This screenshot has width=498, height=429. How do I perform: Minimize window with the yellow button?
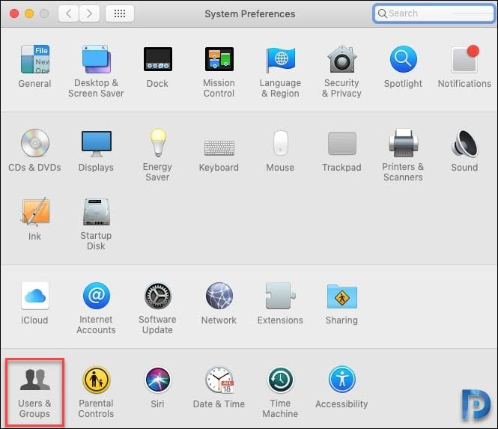click(29, 13)
